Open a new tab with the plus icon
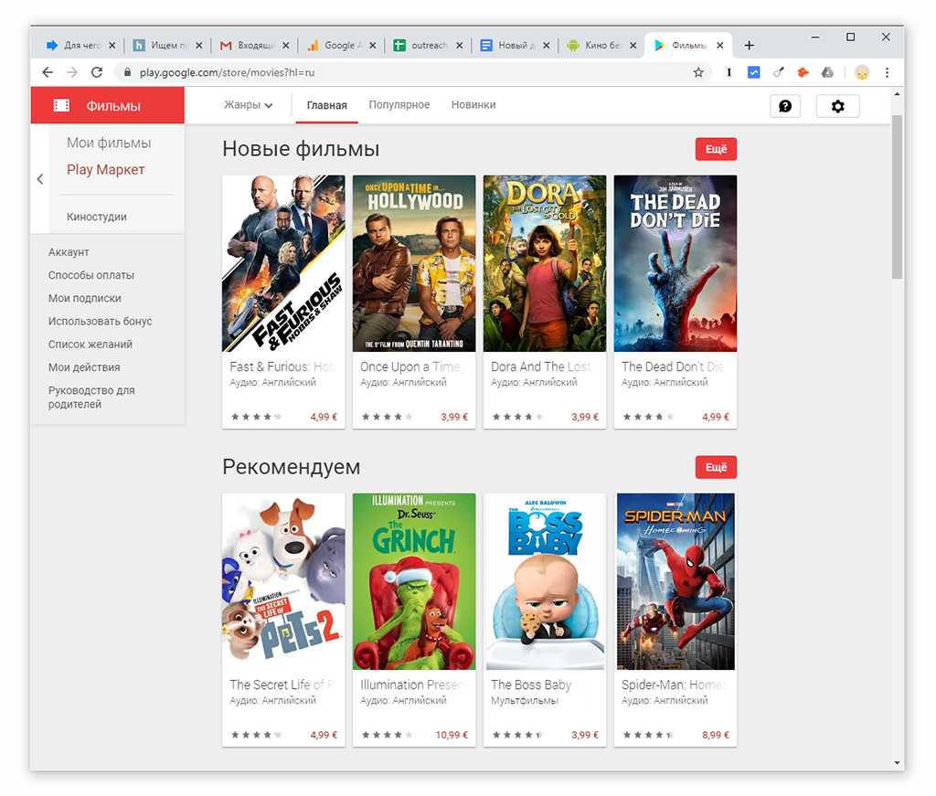 (749, 45)
